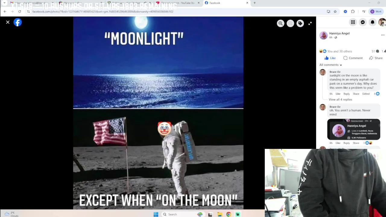
Task: Open the account profile picture menu
Action: point(382,22)
